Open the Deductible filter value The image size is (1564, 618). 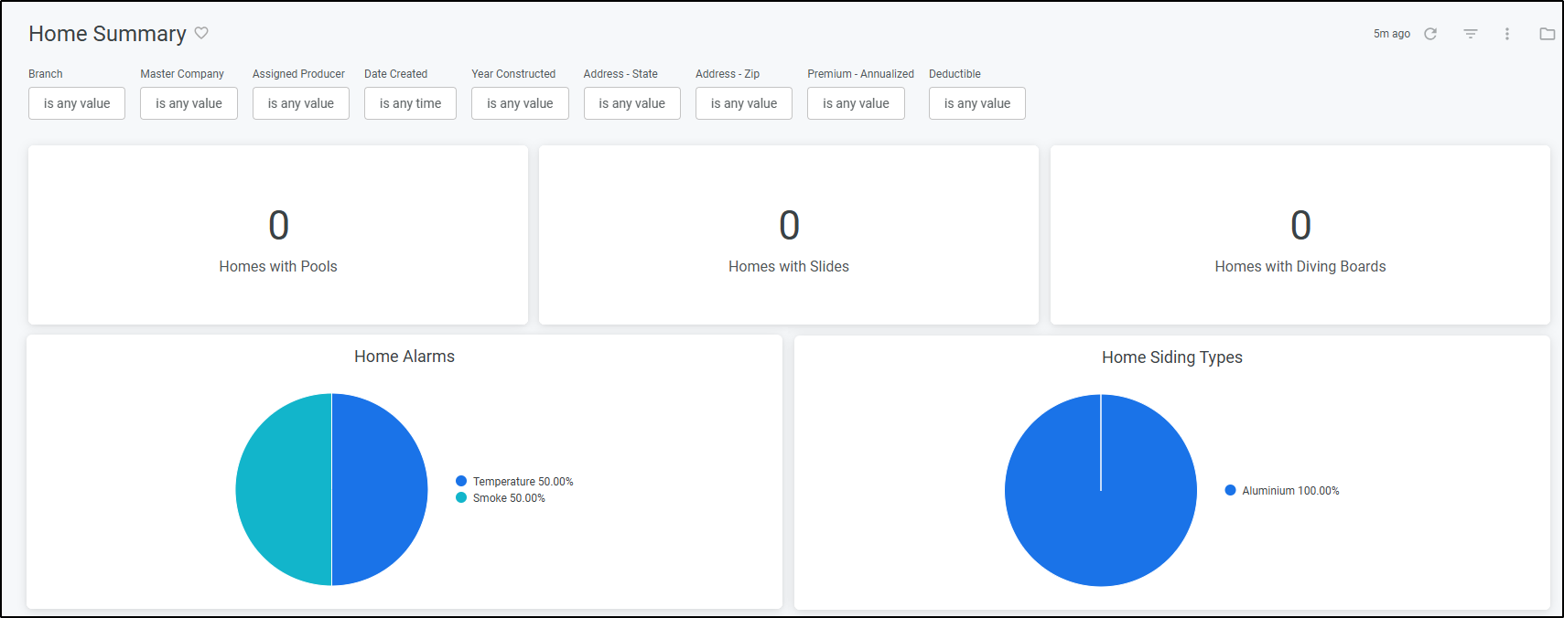pyautogui.click(x=977, y=103)
